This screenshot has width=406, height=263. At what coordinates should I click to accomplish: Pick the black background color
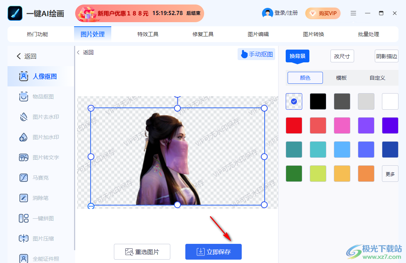coord(318,101)
